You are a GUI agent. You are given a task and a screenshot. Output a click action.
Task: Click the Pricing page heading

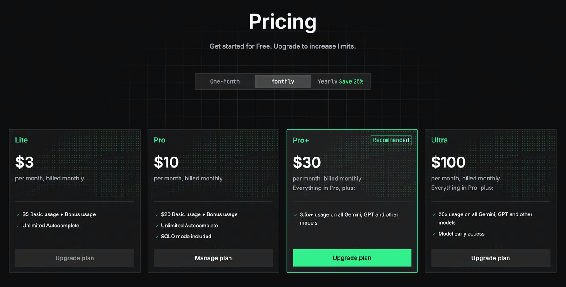pos(283,22)
